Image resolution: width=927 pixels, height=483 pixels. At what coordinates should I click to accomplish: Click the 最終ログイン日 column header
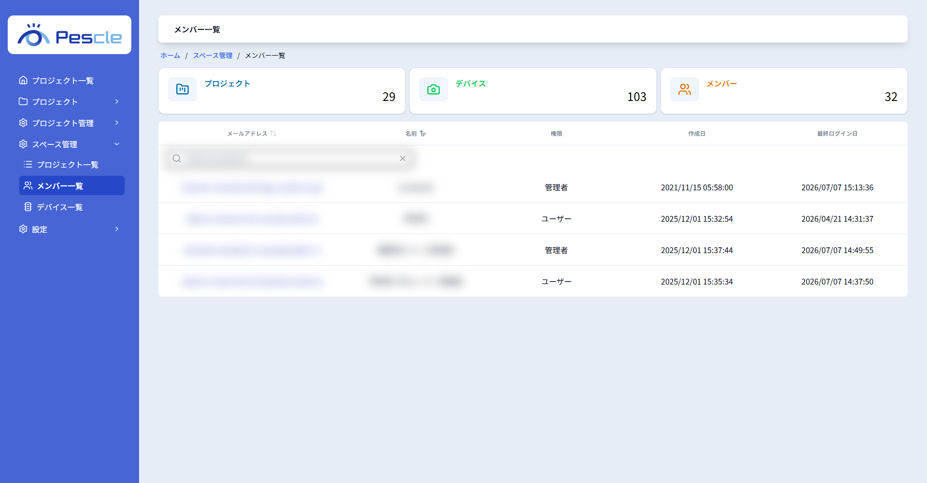(x=837, y=133)
